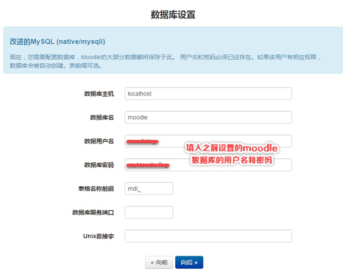Click the 数据库名 label
Screen dimensions: 348x276
pos(102,118)
